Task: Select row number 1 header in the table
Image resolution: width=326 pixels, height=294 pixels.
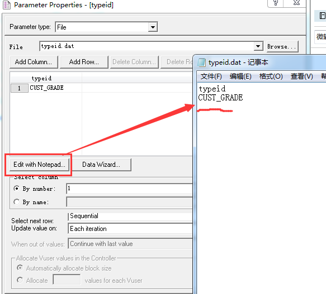Action: click(20, 88)
